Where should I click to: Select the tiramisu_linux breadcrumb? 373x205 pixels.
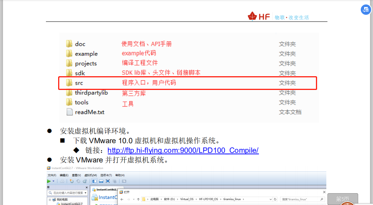click(x=232, y=199)
